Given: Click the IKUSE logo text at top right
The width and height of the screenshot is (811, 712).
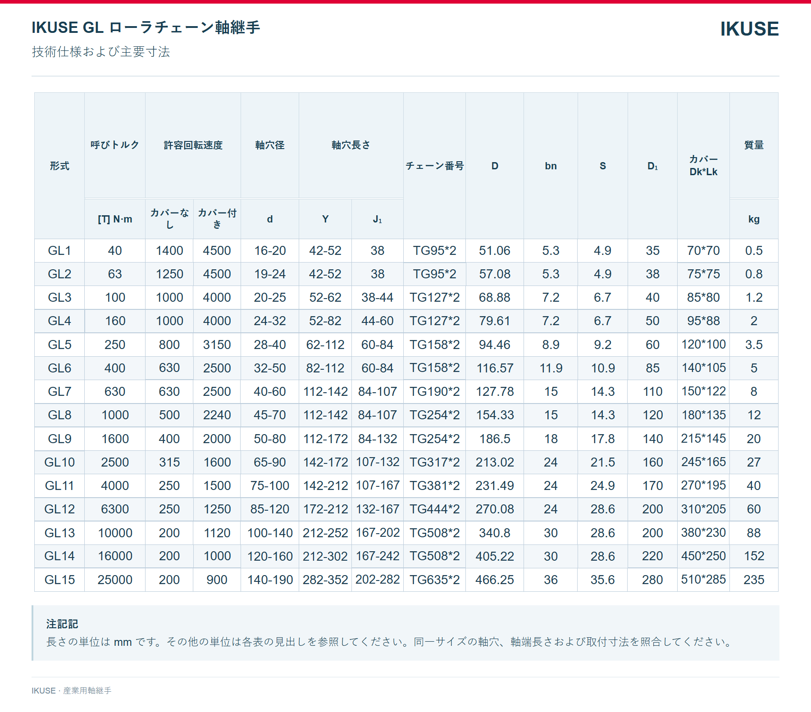Looking at the screenshot, I should pyautogui.click(x=749, y=29).
